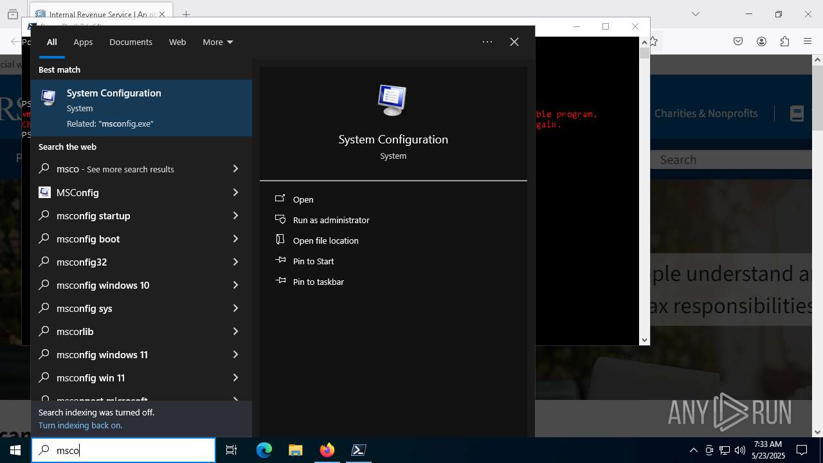Open Task View from the taskbar
This screenshot has width=823, height=463.
click(x=231, y=450)
